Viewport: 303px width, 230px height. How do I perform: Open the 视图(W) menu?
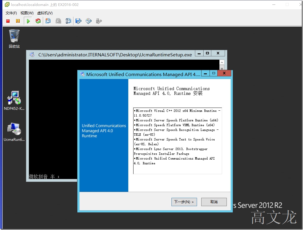(x=27, y=13)
